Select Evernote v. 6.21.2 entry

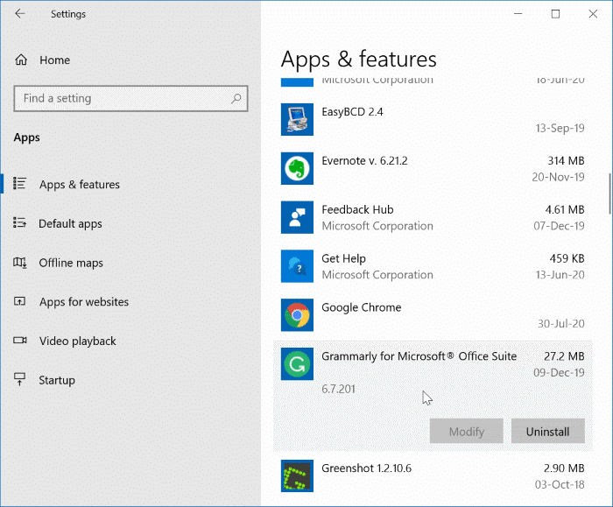pos(433,168)
